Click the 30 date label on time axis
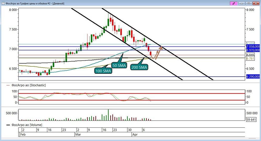The image size is (261, 141). coord(130,130)
